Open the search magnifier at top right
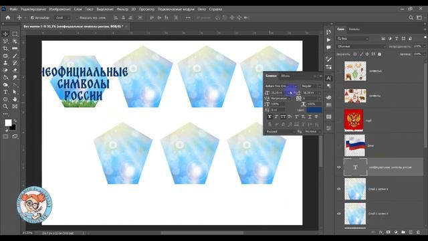Viewport: 428px width, 241px height. (411, 18)
